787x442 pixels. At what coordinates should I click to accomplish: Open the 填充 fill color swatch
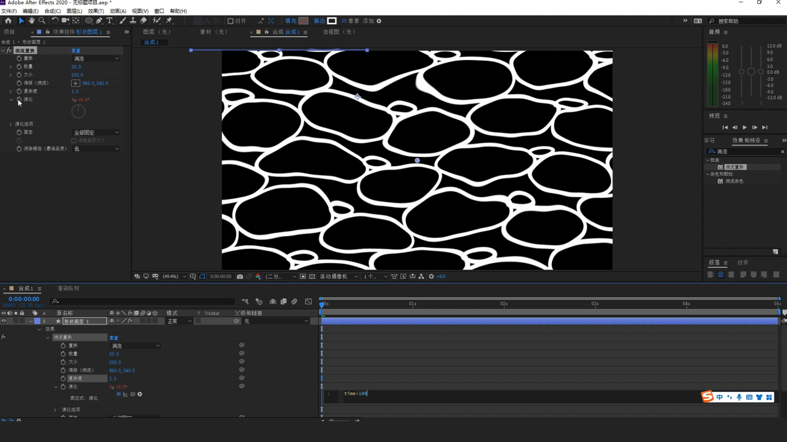click(303, 21)
